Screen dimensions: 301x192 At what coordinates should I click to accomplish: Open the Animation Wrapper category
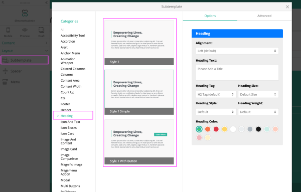coord(68,61)
